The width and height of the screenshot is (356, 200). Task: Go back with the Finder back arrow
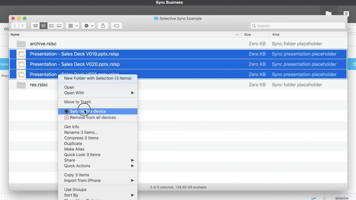click(15, 26)
